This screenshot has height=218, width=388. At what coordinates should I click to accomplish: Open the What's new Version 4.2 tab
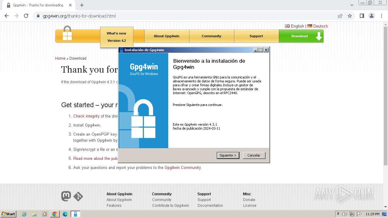click(x=116, y=37)
